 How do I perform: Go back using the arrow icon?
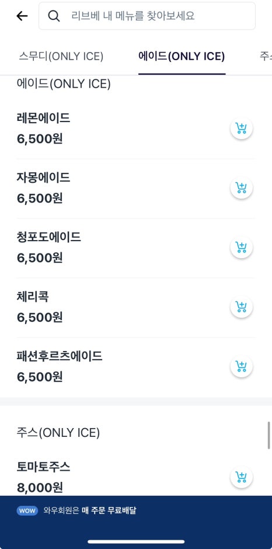click(x=22, y=16)
